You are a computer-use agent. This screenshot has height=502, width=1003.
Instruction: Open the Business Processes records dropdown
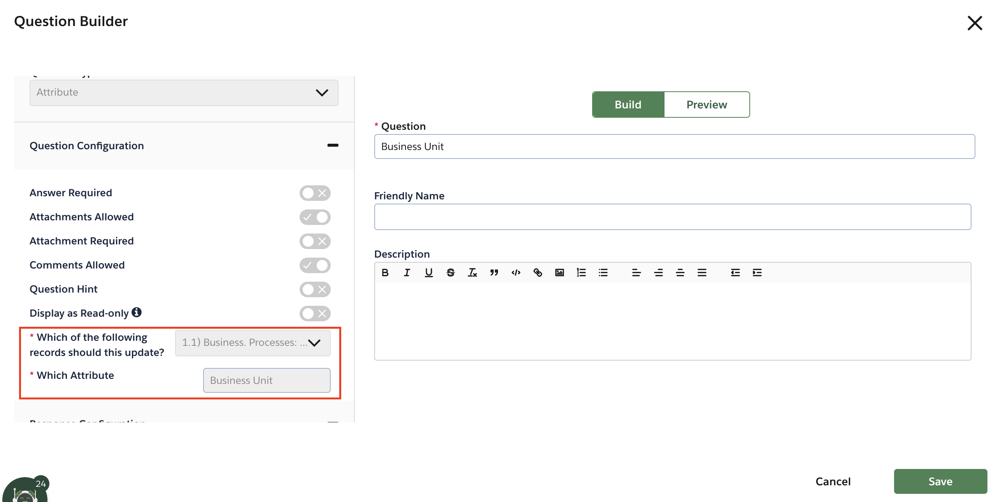[253, 343]
